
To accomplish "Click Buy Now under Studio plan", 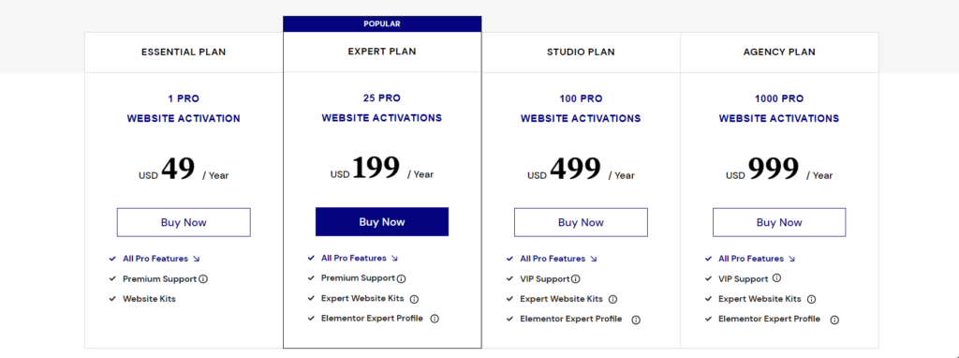I will (x=581, y=222).
